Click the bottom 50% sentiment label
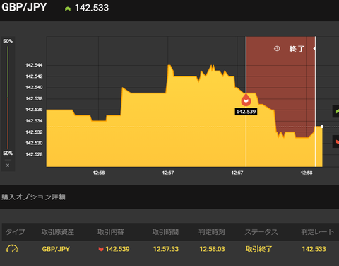Image resolution: width=339 pixels, height=266 pixels. pos(8,154)
